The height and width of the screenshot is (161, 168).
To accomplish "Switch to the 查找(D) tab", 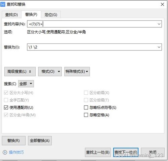I will click(11, 14).
